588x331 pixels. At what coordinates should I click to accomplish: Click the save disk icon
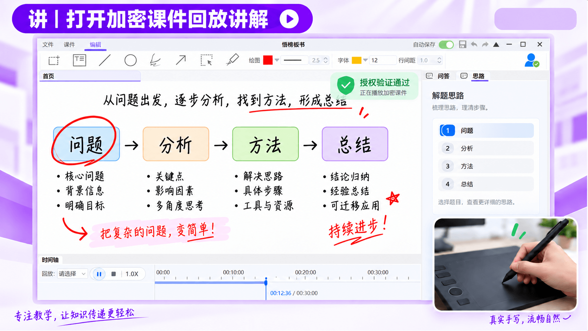462,44
